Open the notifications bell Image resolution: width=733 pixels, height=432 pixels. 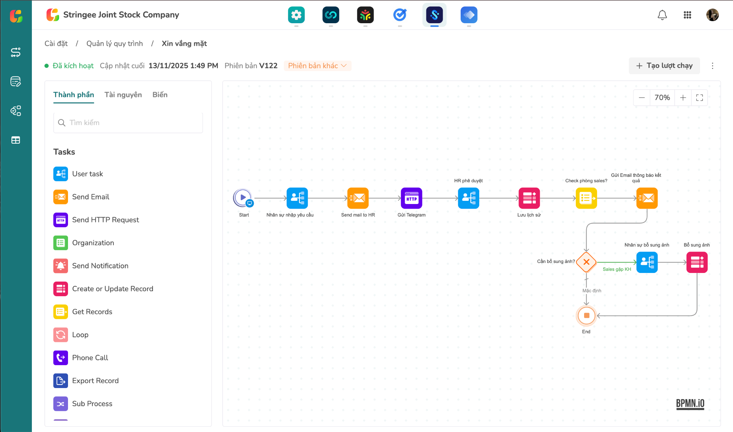click(662, 15)
